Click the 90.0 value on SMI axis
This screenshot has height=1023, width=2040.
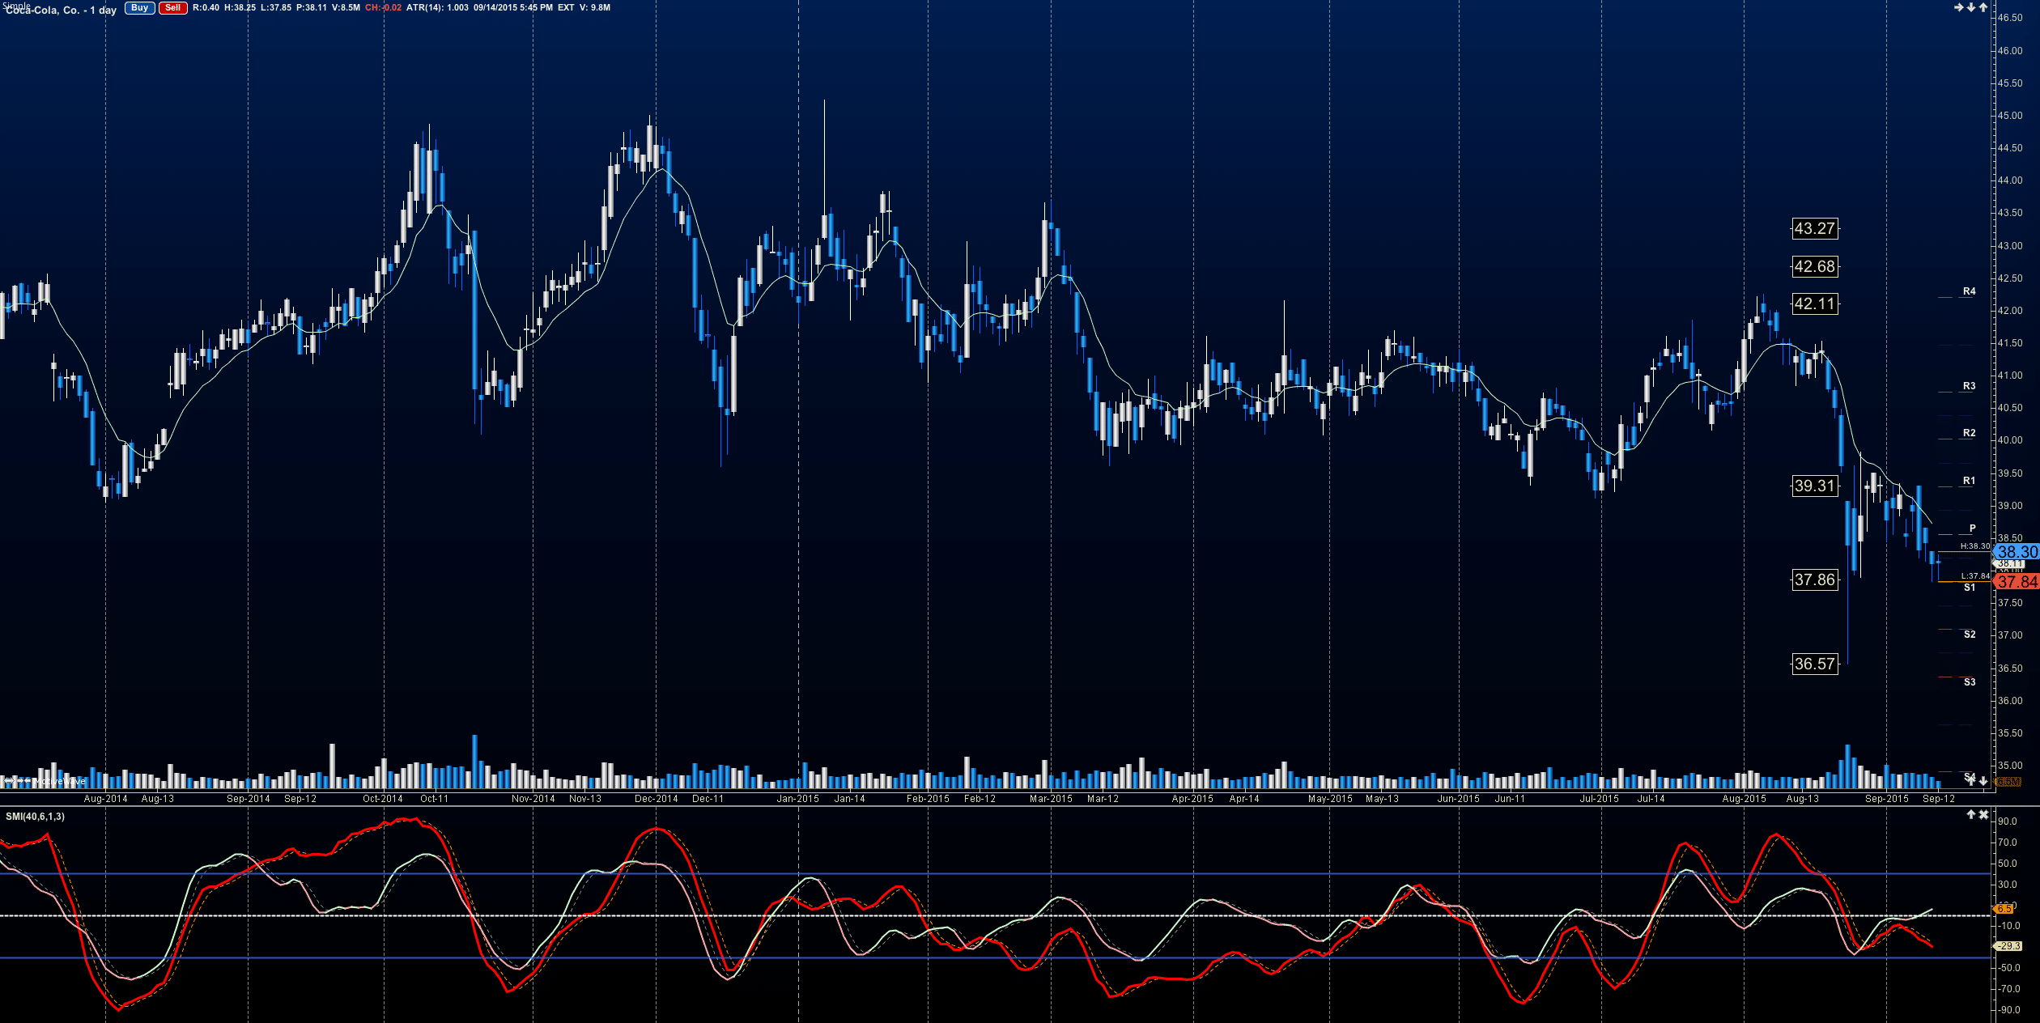2008,821
